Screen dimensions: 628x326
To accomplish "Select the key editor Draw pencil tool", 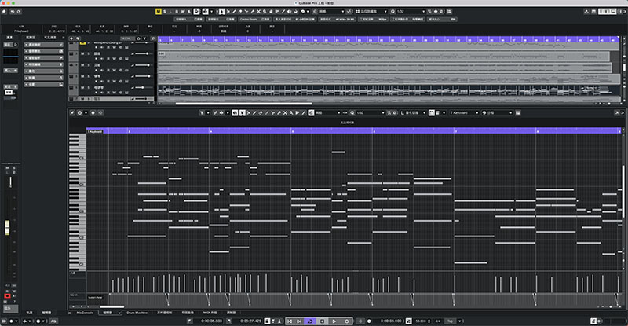I will pyautogui.click(x=254, y=113).
